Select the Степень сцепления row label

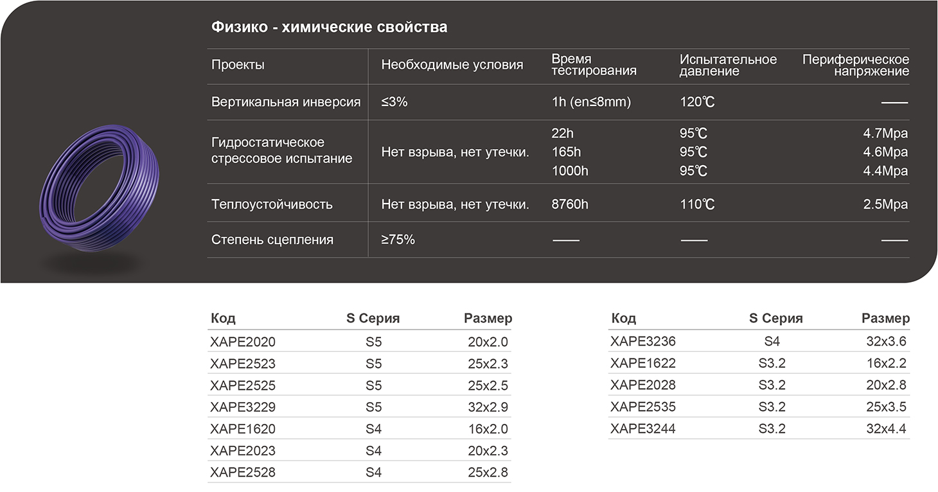(x=272, y=240)
